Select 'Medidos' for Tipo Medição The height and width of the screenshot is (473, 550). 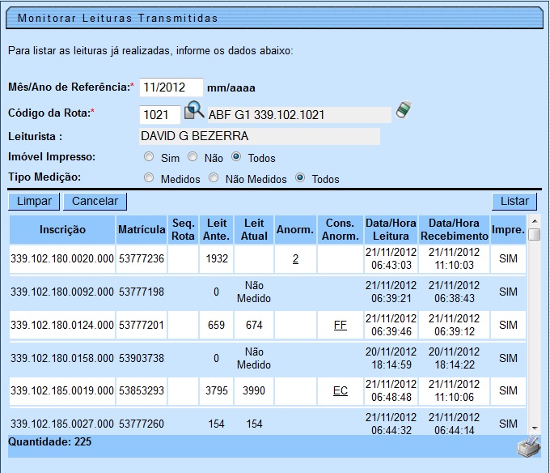148,178
